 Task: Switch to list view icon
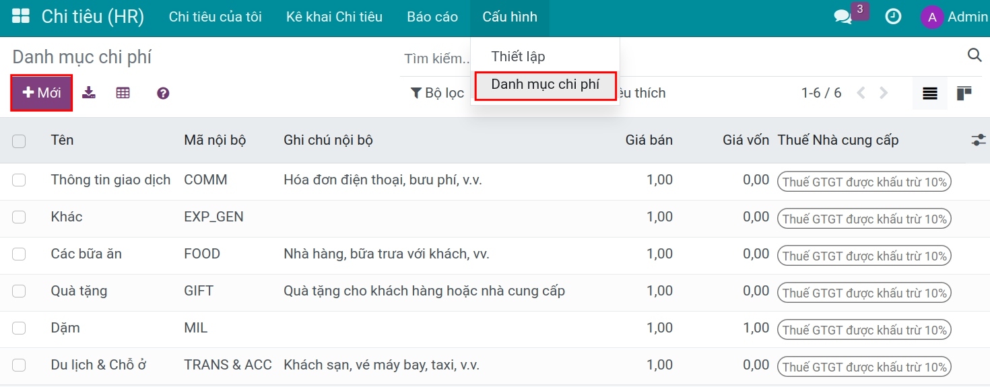pyautogui.click(x=930, y=93)
